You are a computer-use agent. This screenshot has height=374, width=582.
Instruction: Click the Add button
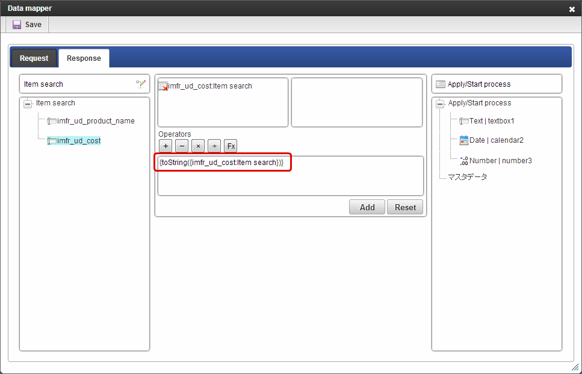coord(367,207)
